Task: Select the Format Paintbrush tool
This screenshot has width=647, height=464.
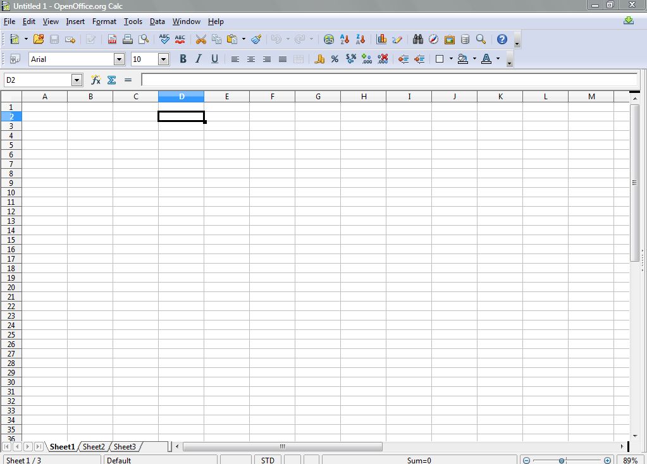Action: coord(256,39)
